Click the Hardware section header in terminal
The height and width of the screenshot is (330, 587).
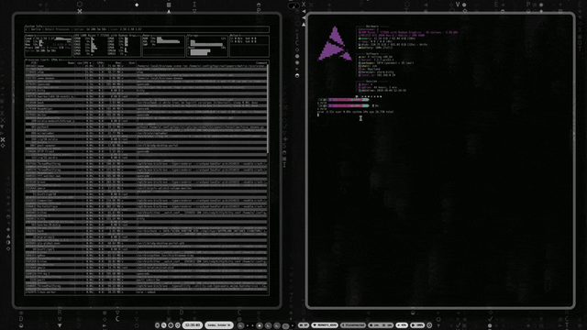click(372, 27)
